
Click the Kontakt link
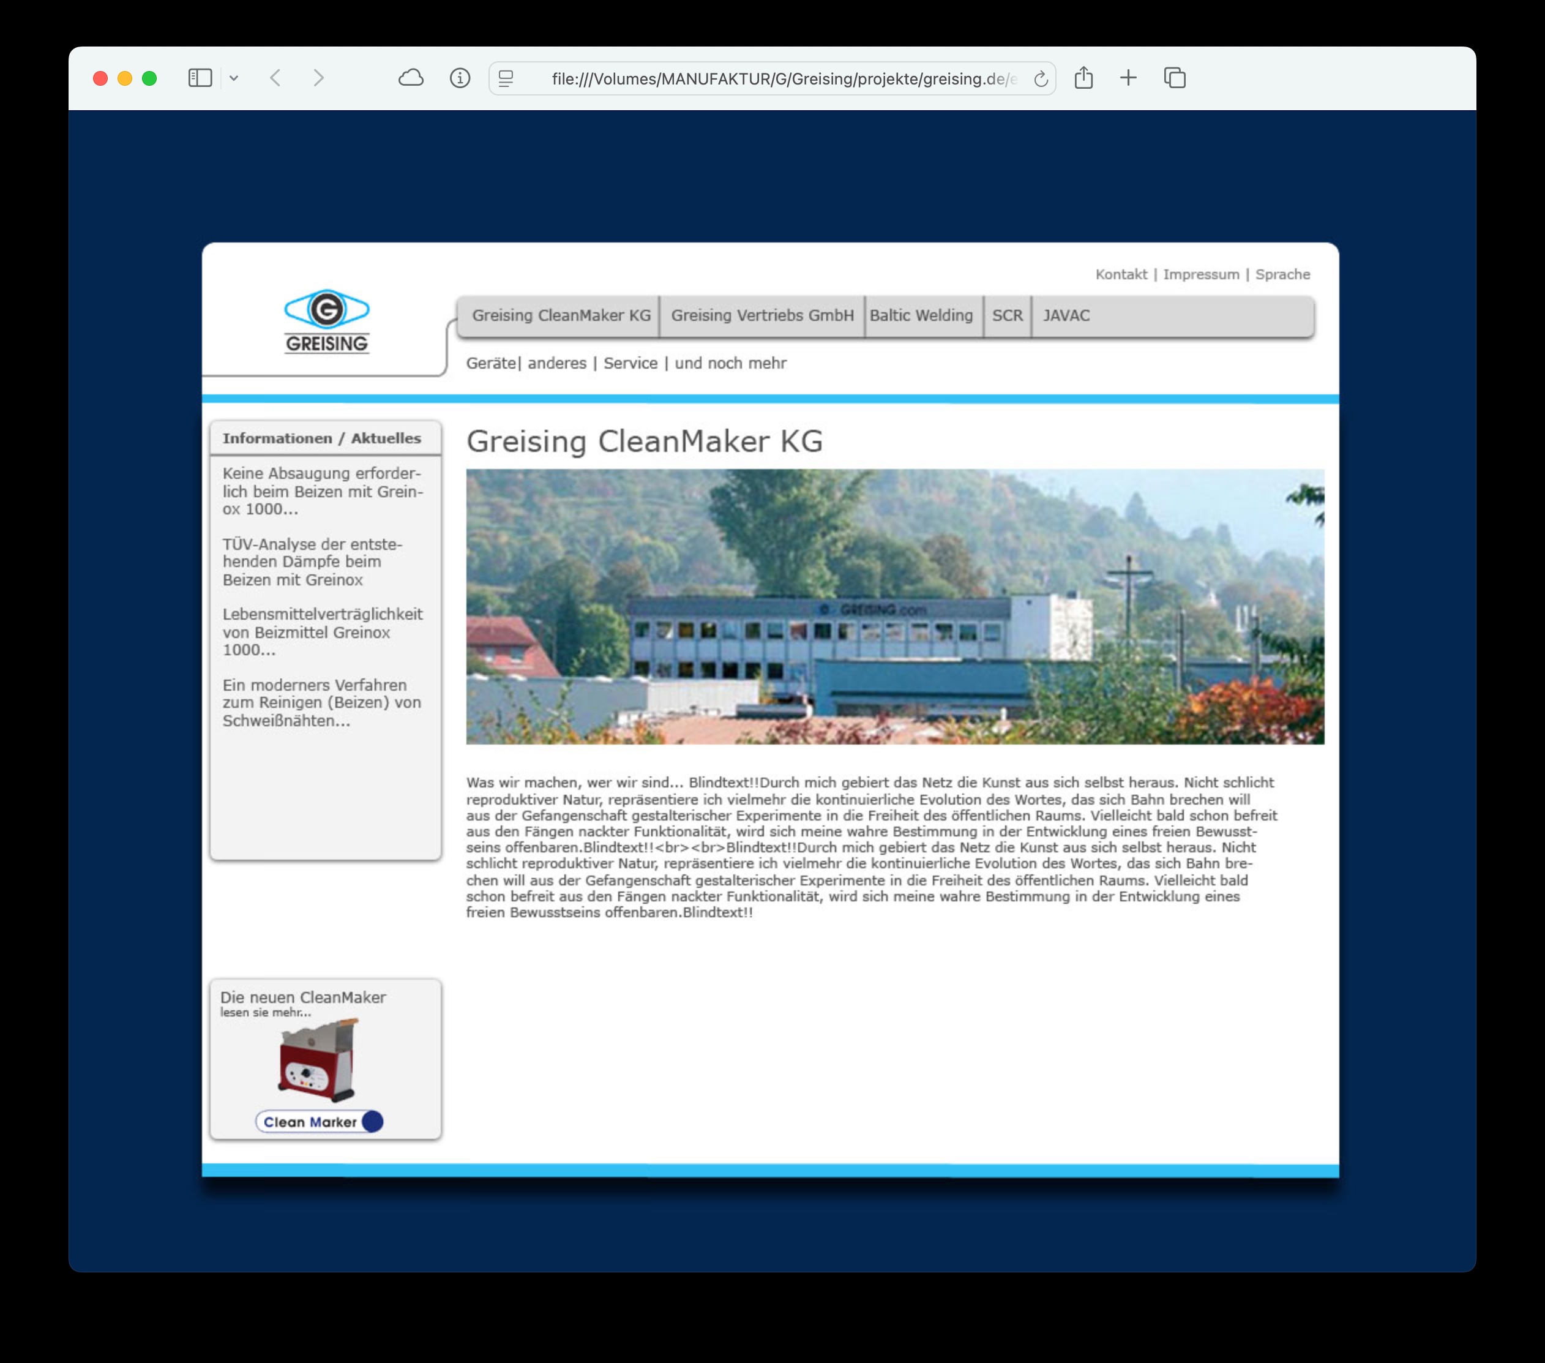(1121, 274)
